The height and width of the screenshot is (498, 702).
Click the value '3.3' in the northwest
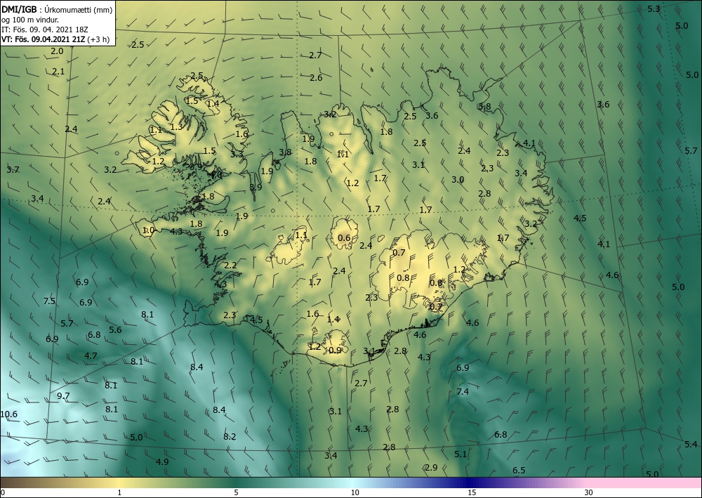(x=237, y=155)
